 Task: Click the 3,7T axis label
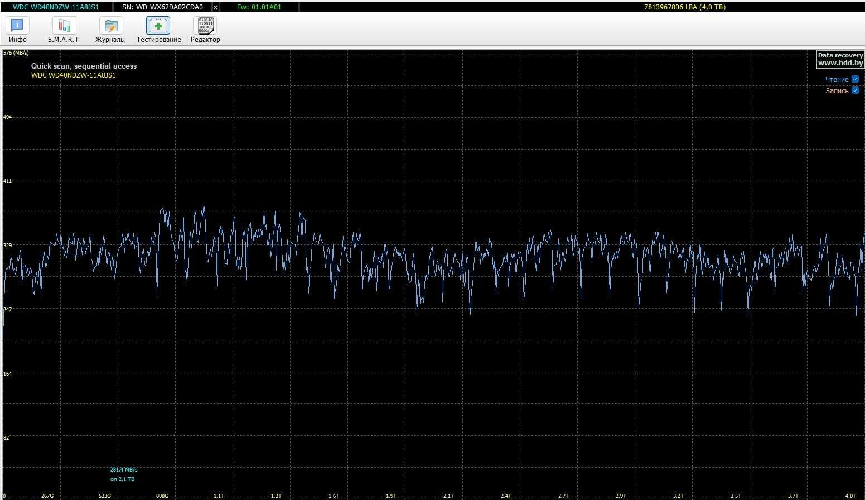793,496
